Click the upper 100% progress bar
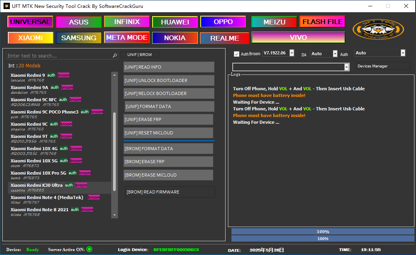This screenshot has height=255, width=416. click(323, 232)
